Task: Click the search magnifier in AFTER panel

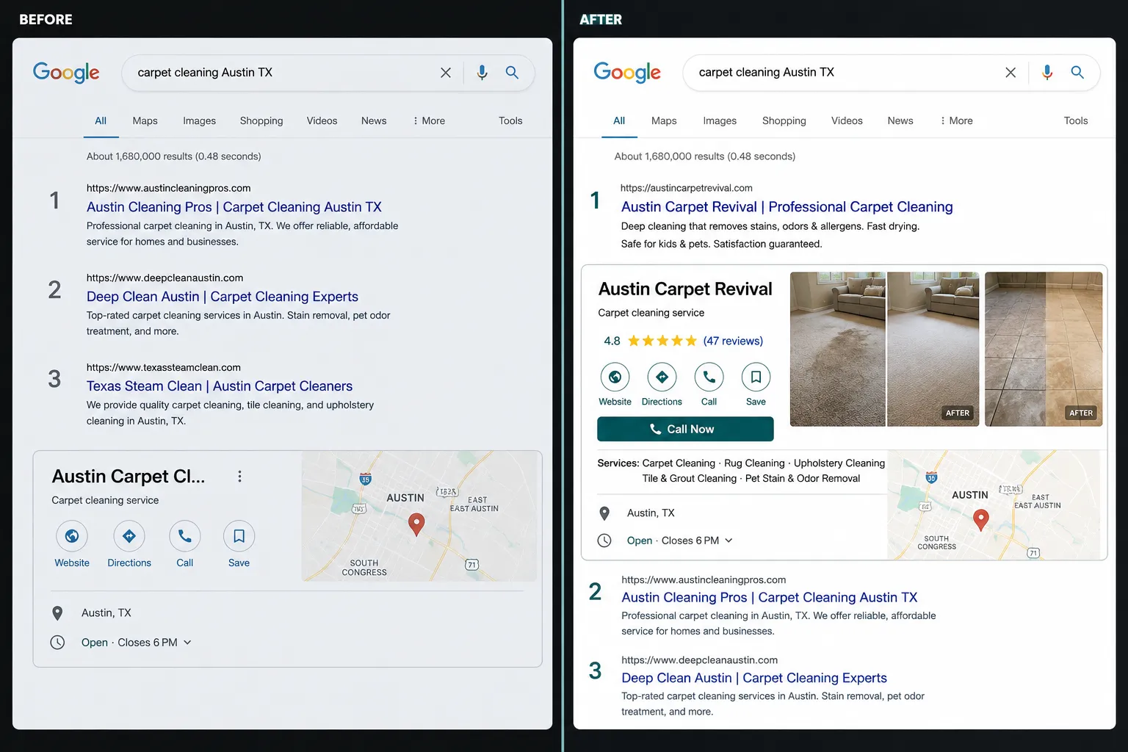Action: point(1077,72)
